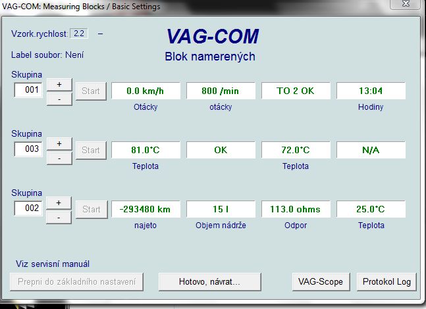
Task: Select the -293480 km value
Action: click(x=146, y=209)
